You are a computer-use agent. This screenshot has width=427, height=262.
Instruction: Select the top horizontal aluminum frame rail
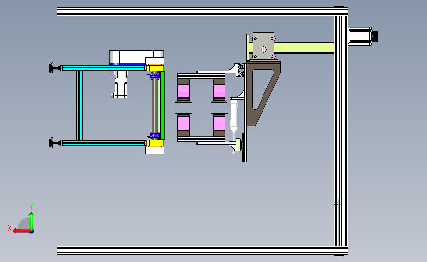pyautogui.click(x=202, y=12)
